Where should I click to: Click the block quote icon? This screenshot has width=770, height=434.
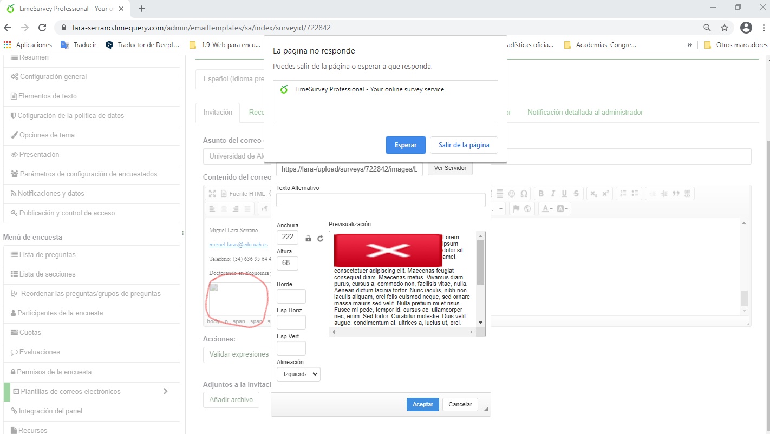(676, 194)
